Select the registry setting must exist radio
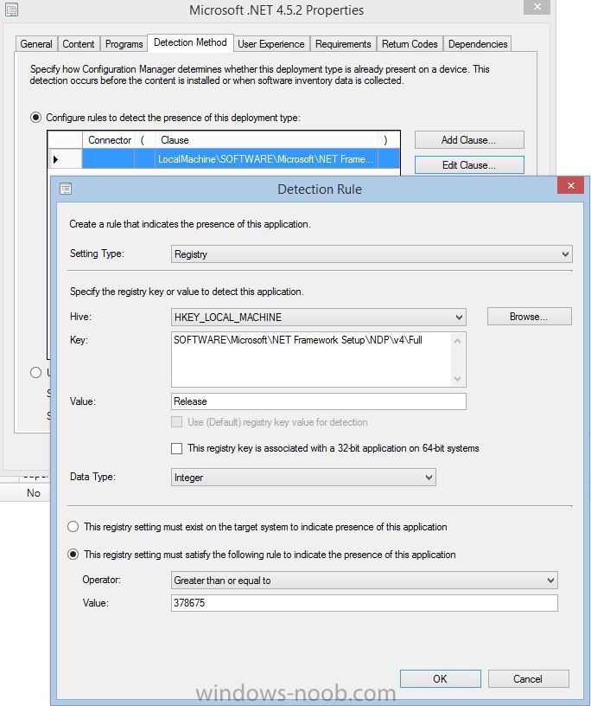 (x=73, y=527)
